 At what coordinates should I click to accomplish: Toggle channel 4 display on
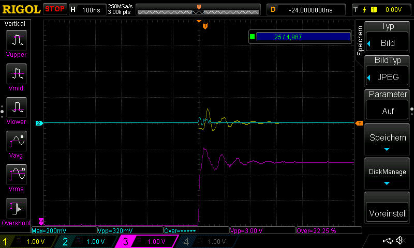(x=206, y=241)
